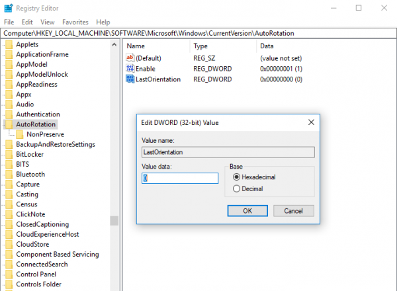Select the Controls Folder tree key
This screenshot has height=291, width=397.
coord(39,284)
